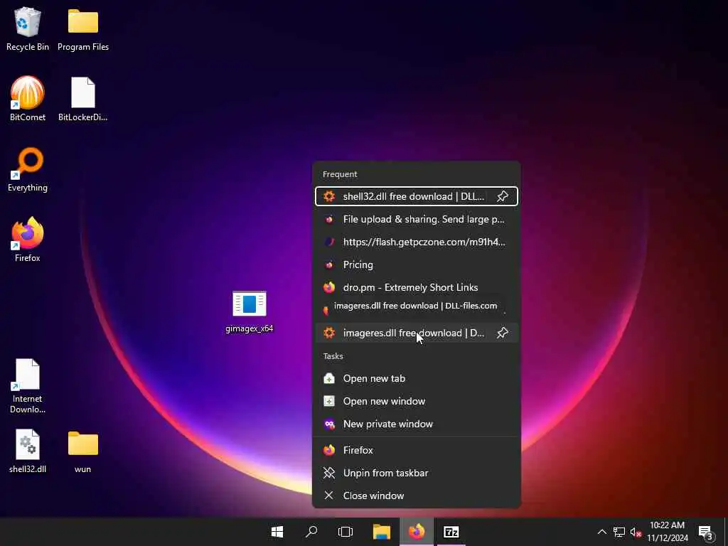
Task: Open the clock showing 10:22 AM
Action: click(x=668, y=532)
